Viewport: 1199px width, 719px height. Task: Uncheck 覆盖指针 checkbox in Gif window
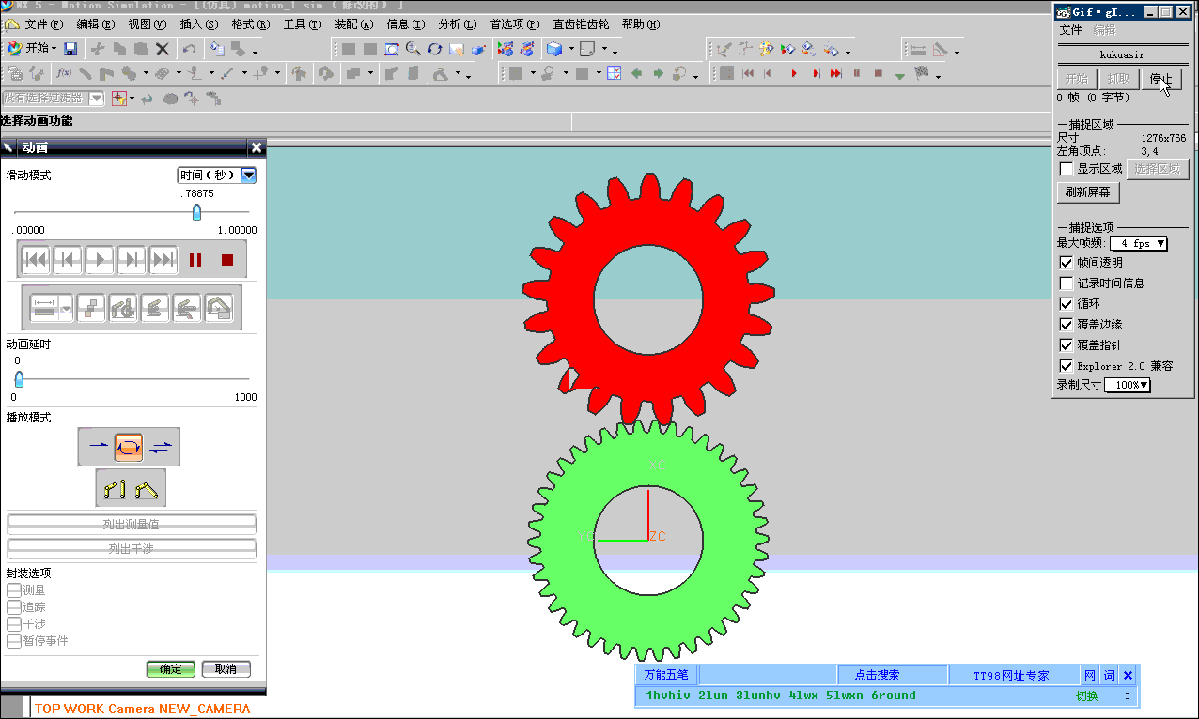pos(1066,345)
